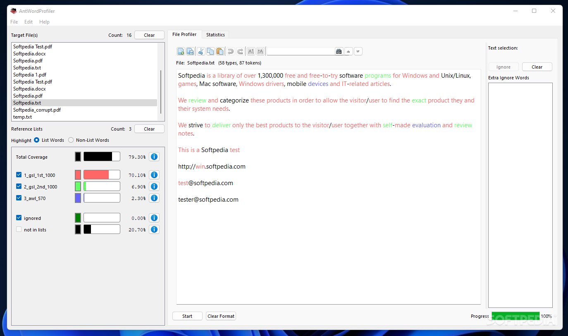Open info for not in lists row

(x=154, y=230)
